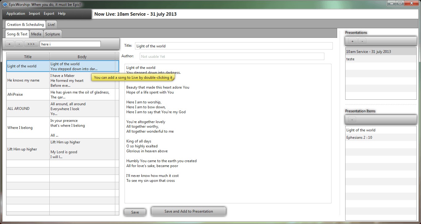Viewport: 421px width, 224px height.
Task: Add a new presentation with the plus button
Action: [x=353, y=41]
